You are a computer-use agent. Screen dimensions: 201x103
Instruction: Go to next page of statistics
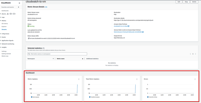[195, 54]
